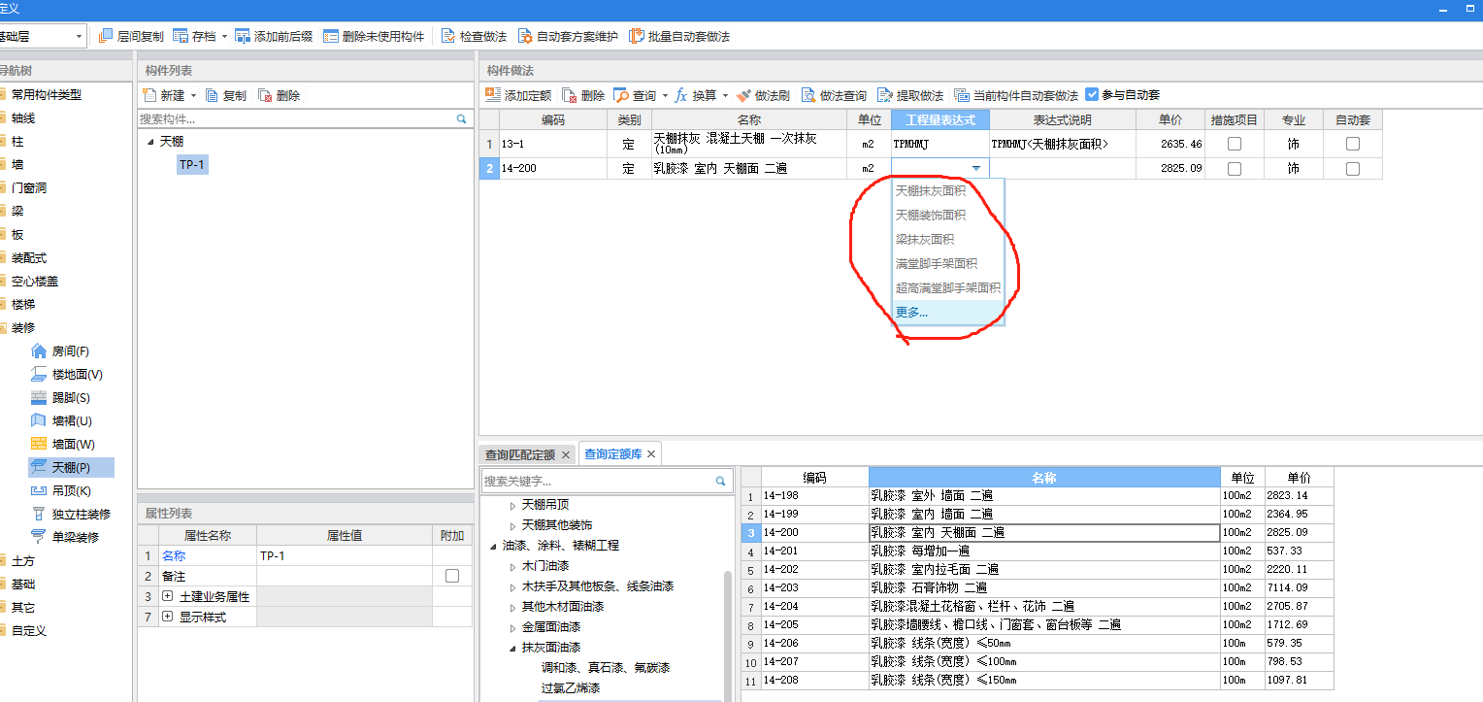Click the 搜索关键字 search field
The width and height of the screenshot is (1483, 702).
pyautogui.click(x=599, y=481)
